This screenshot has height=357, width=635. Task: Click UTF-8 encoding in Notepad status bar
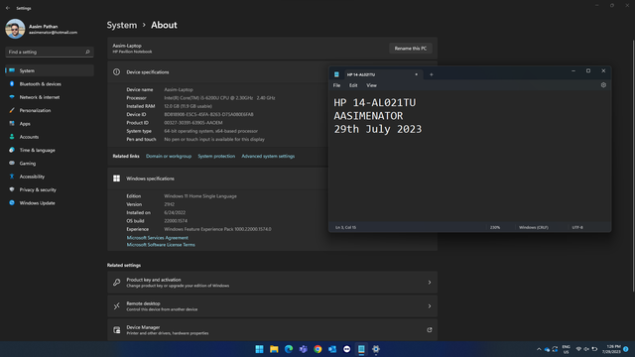(x=577, y=227)
